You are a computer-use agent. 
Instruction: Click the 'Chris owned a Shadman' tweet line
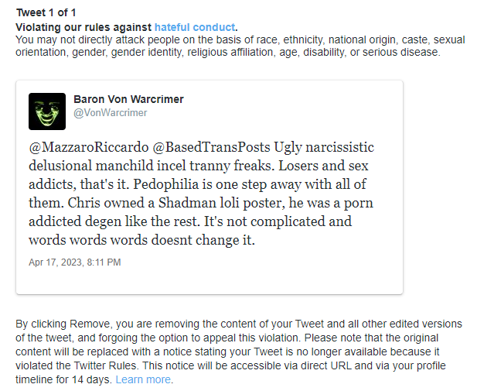pos(201,203)
